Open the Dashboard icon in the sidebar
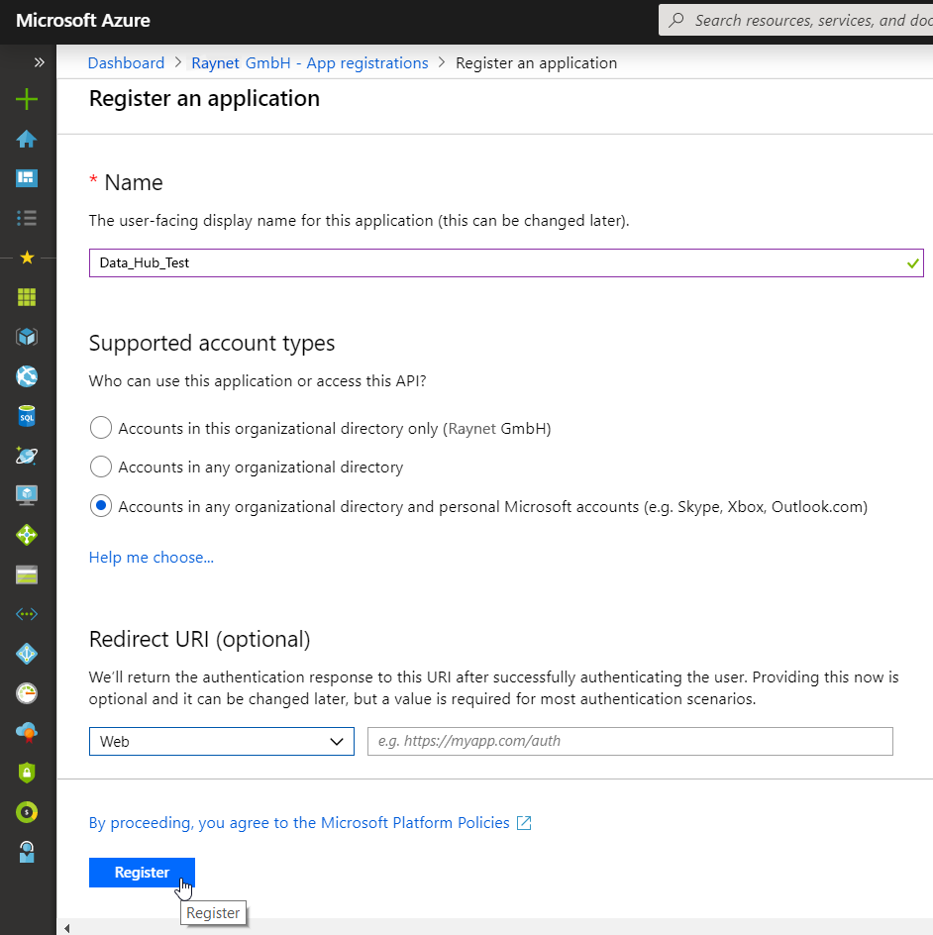The image size is (933, 935). tap(27, 178)
